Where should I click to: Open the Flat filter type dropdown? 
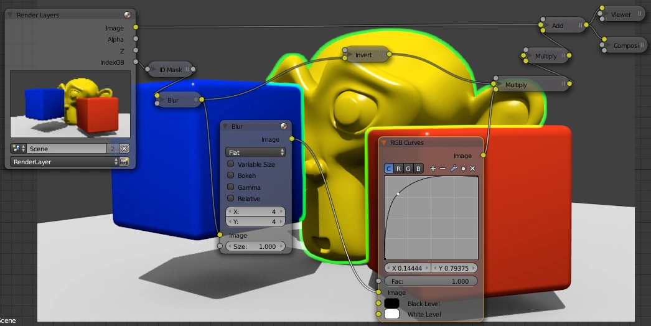pyautogui.click(x=255, y=152)
